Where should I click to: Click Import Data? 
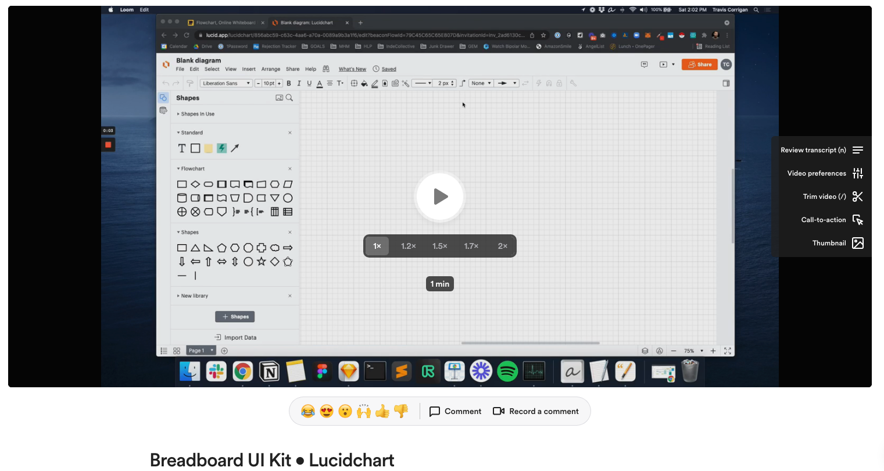pyautogui.click(x=235, y=337)
